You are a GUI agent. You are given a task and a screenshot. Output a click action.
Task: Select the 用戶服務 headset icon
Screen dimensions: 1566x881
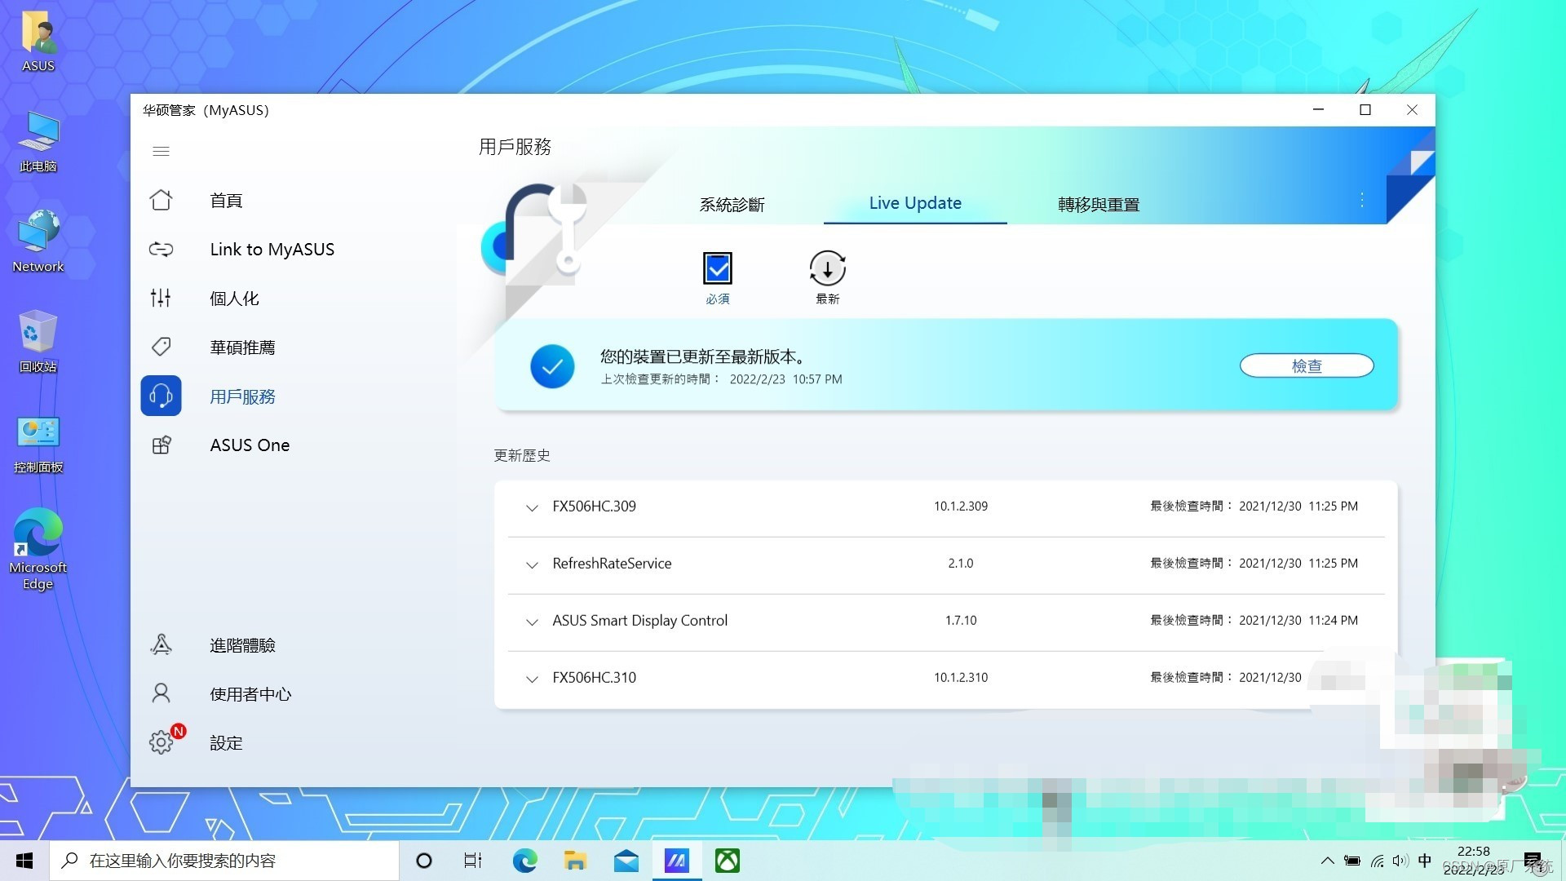(161, 396)
